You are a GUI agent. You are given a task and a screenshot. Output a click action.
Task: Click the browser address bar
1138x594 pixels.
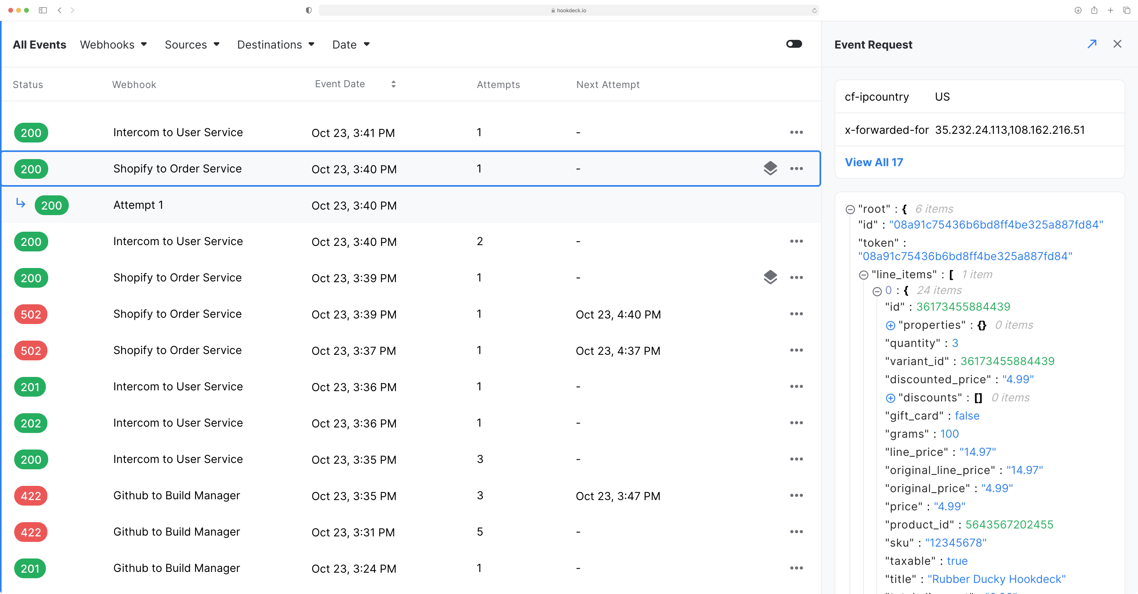pos(569,10)
